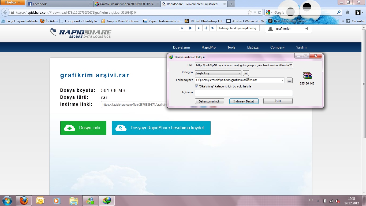Click the WinRAR archive file icon
This screenshot has height=206, width=366.
[307, 76]
